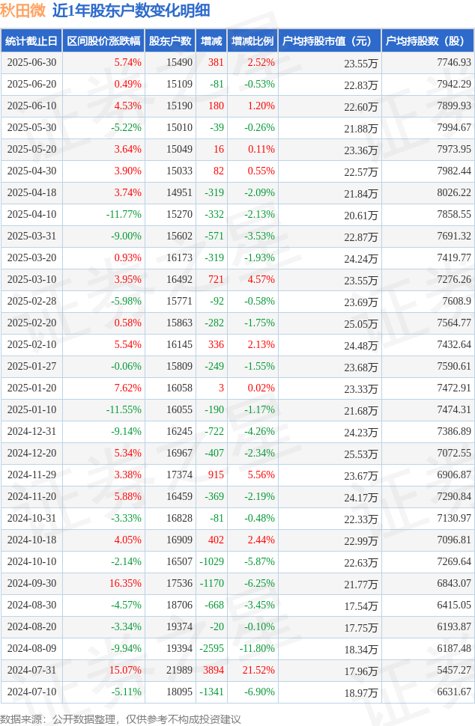This screenshot has height=726, width=475.
Task: Select the 2024-12-31 date row
Action: pos(237,432)
